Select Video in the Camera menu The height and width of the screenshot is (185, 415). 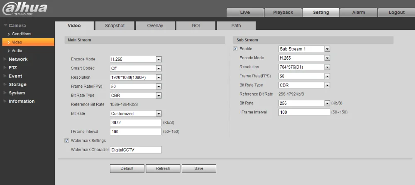click(x=28, y=42)
